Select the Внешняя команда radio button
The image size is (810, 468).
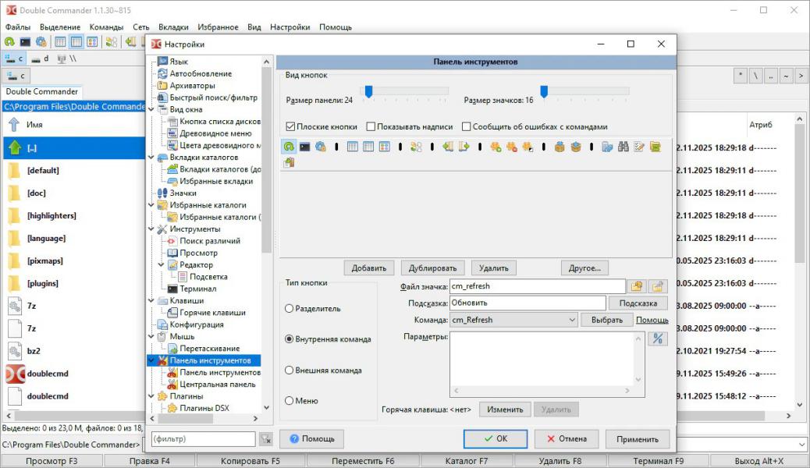290,370
